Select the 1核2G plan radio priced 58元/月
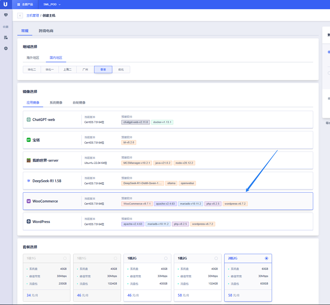Viewport: 330px width, 305px height. [x=216, y=258]
